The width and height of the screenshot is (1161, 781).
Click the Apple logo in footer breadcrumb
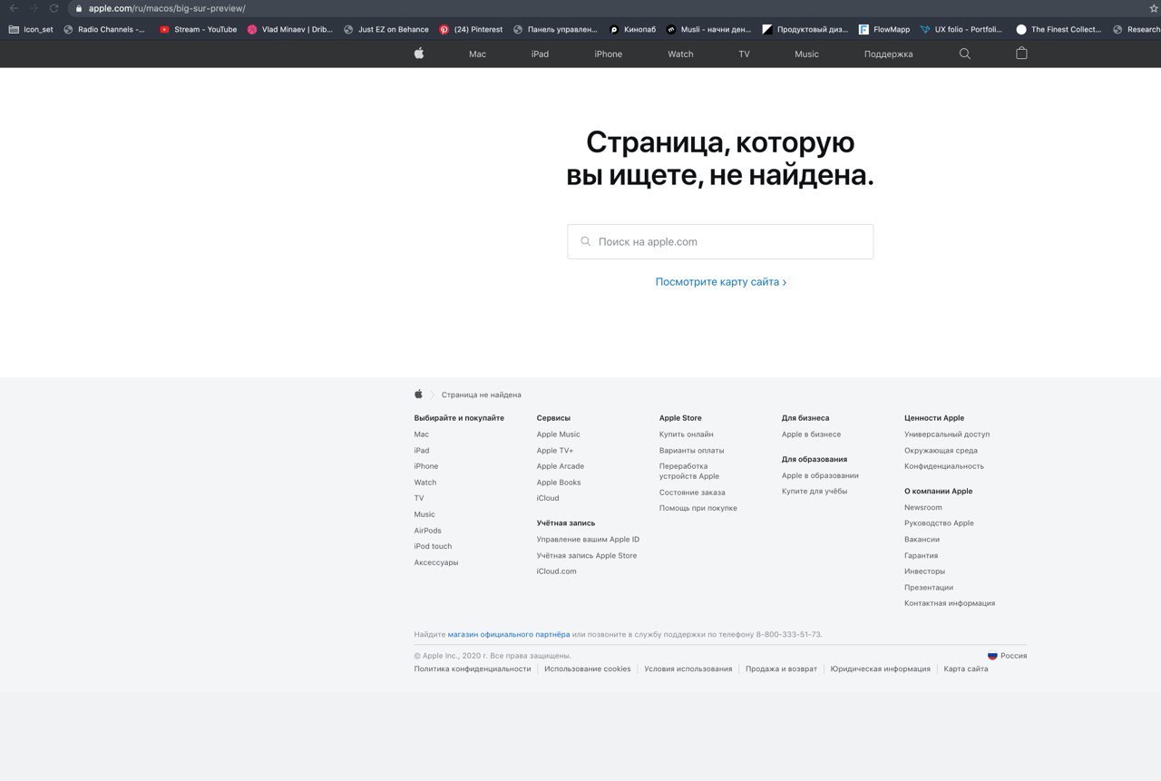pos(419,395)
